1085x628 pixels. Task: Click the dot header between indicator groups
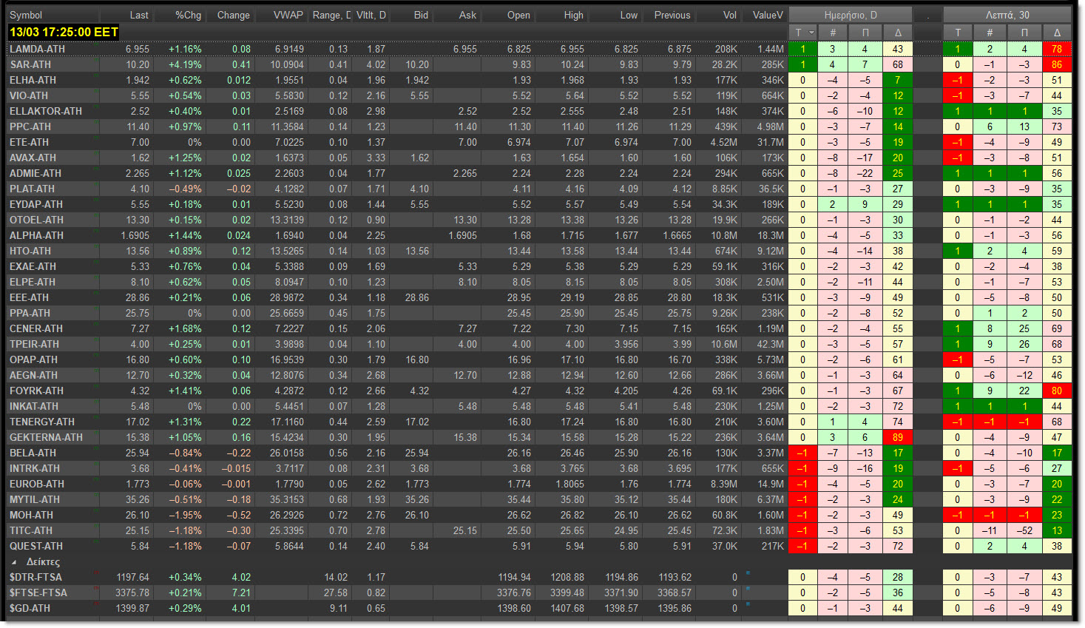click(927, 15)
